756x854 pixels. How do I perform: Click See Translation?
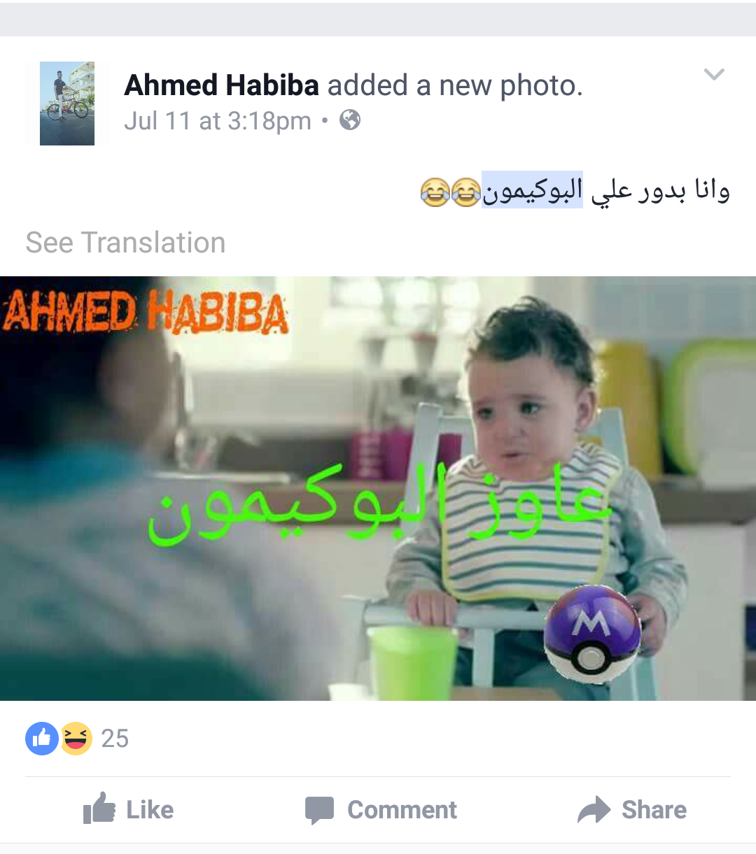click(x=126, y=243)
